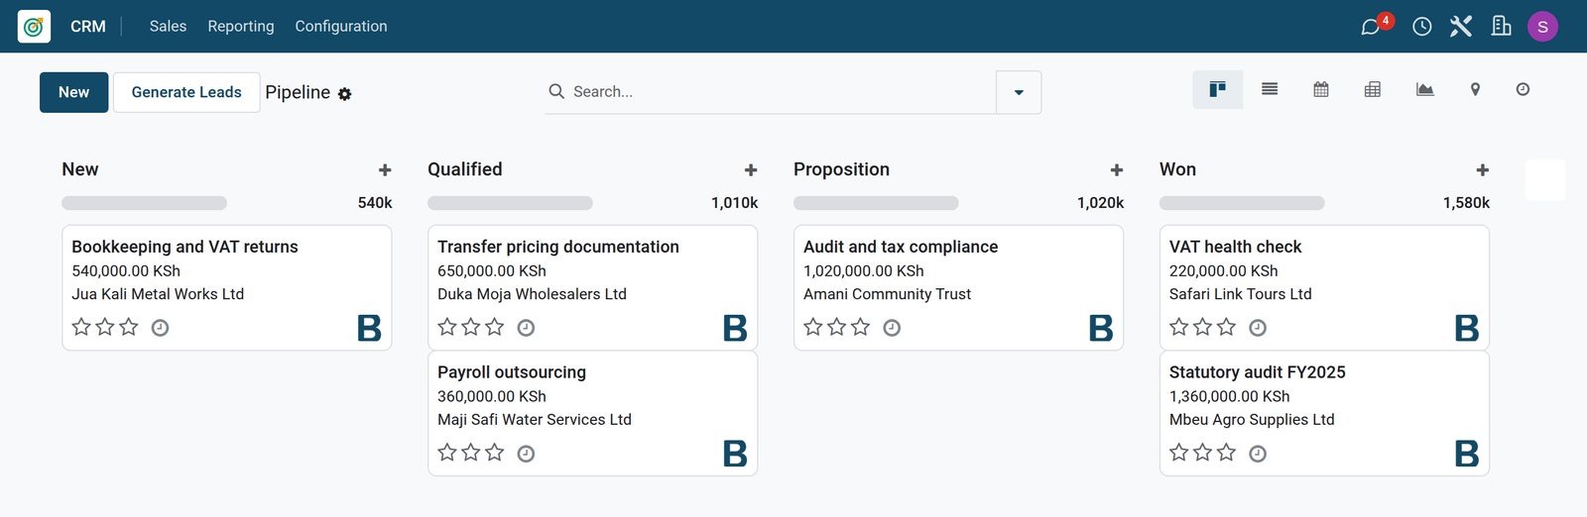This screenshot has width=1587, height=517.
Task: Switch to Kanban view
Action: [1218, 90]
